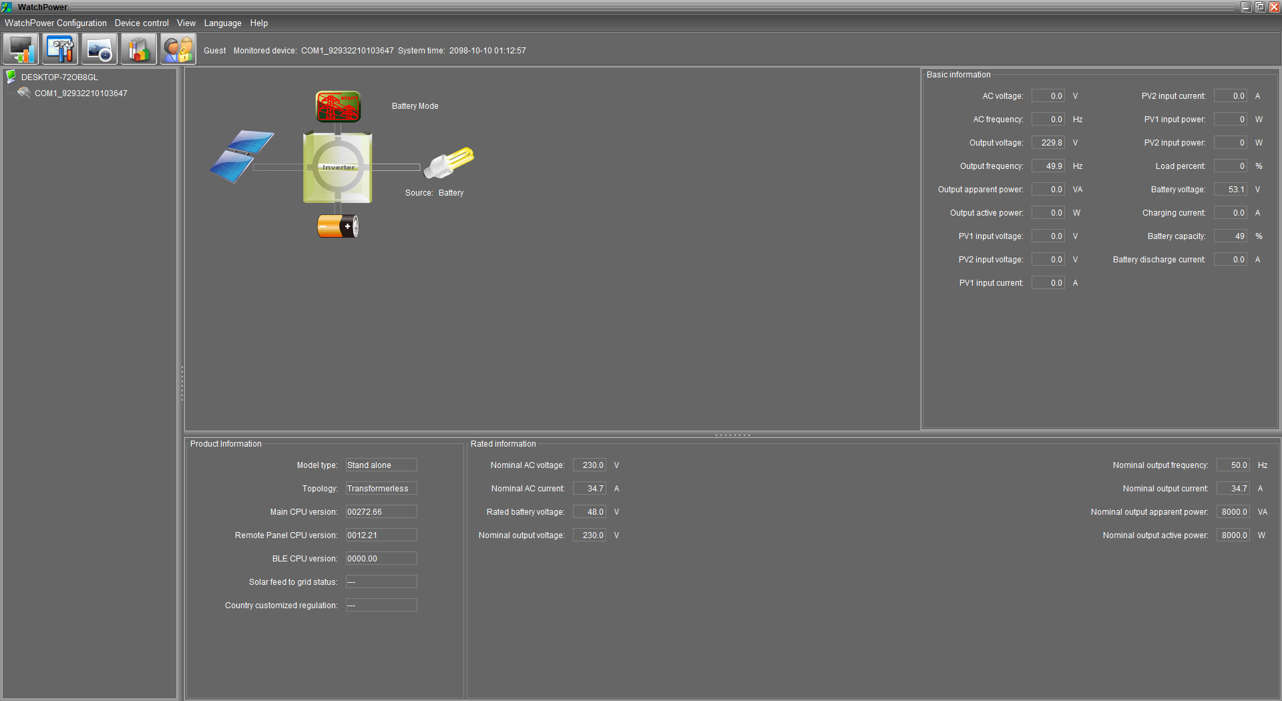This screenshot has height=701, width=1282.
Task: Click the Main CPU version 00272.66 field
Action: point(381,512)
